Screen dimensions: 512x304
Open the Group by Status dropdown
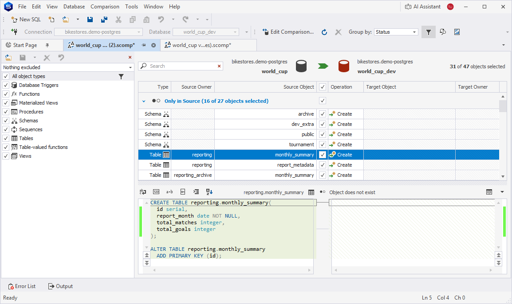[396, 32]
